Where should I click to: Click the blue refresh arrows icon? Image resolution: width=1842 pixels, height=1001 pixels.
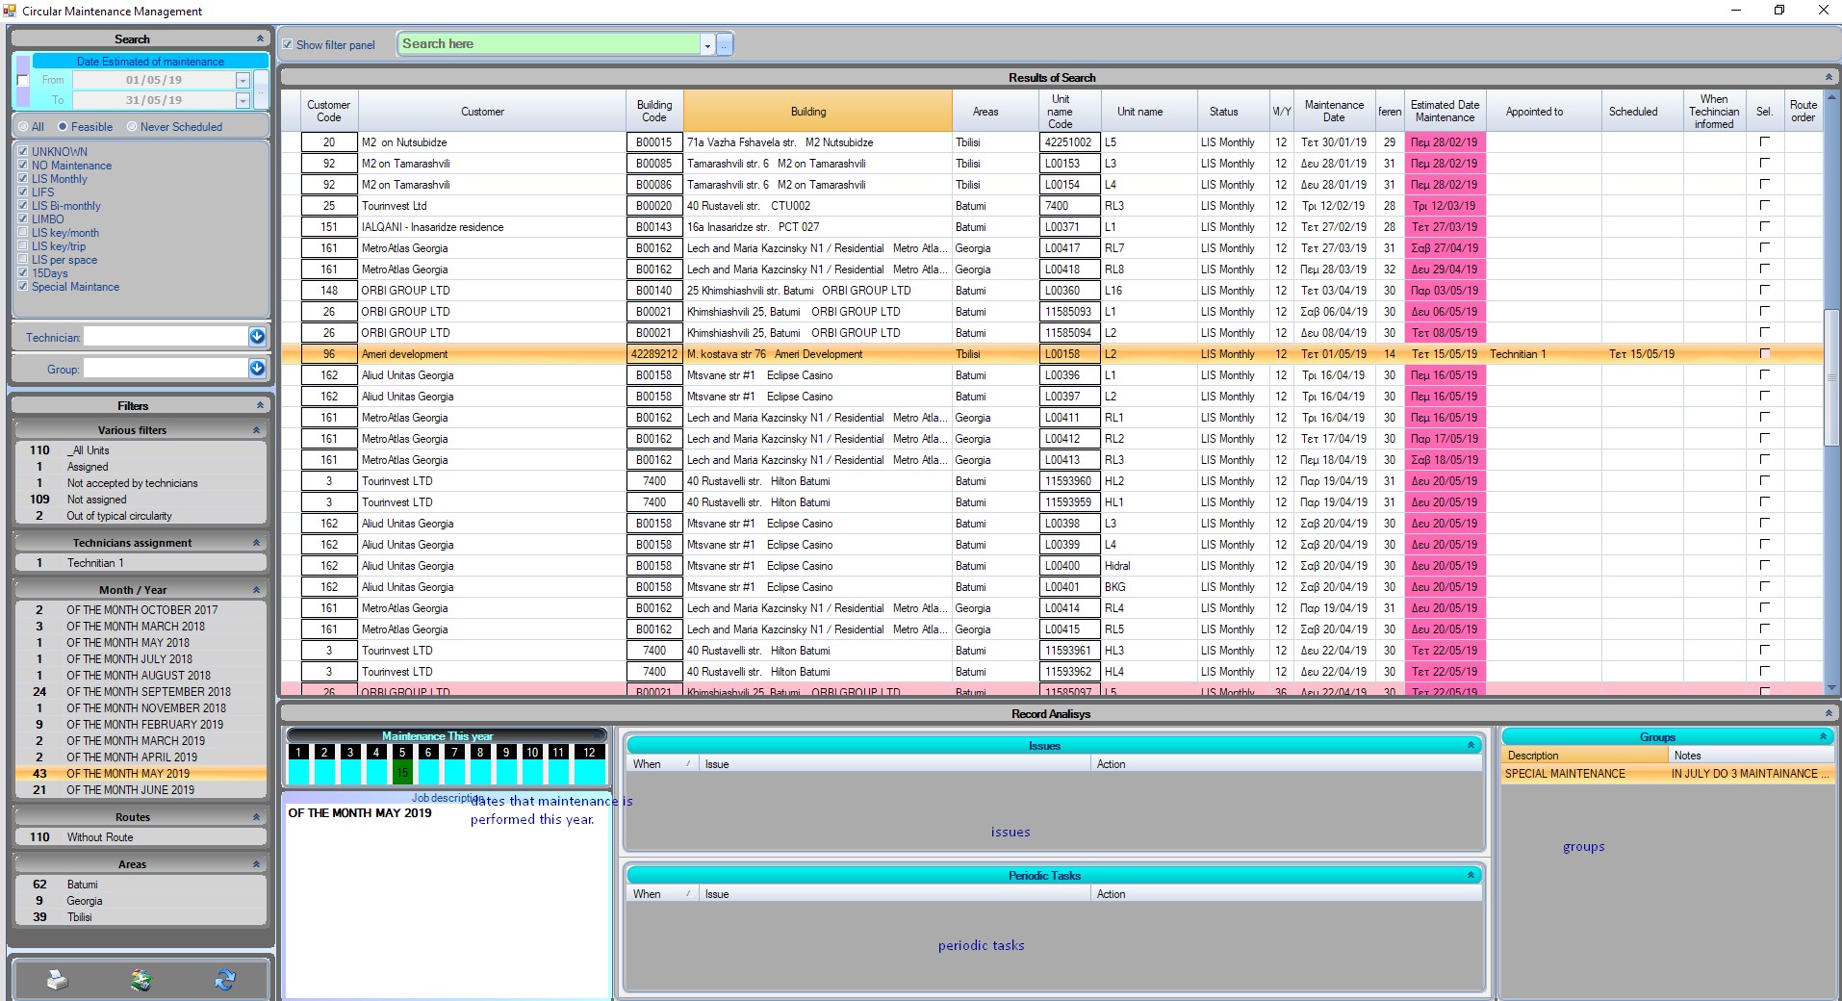225,980
